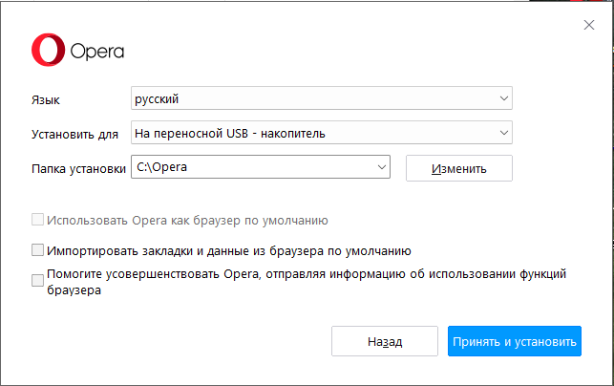The width and height of the screenshot is (614, 386).
Task: Toggle 'Использовать Opera как браузер по умолчанию' checkbox
Action: [38, 220]
